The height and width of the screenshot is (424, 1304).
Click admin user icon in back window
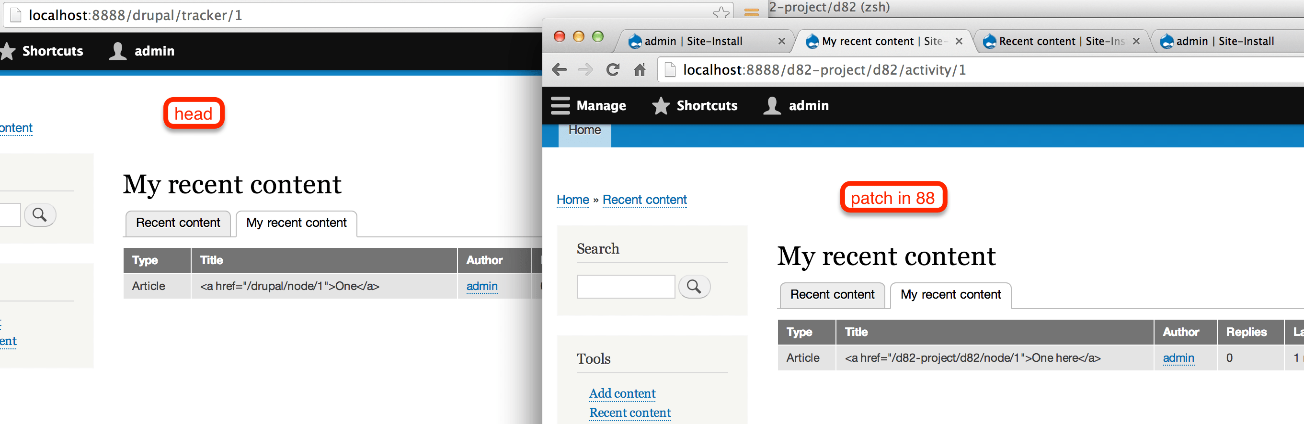(142, 51)
